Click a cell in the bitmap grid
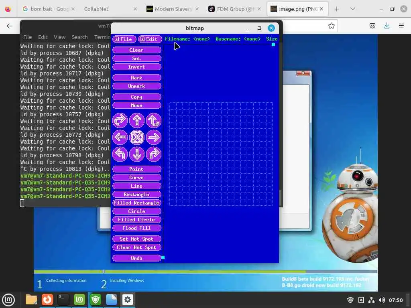411x308 pixels. coord(221,154)
